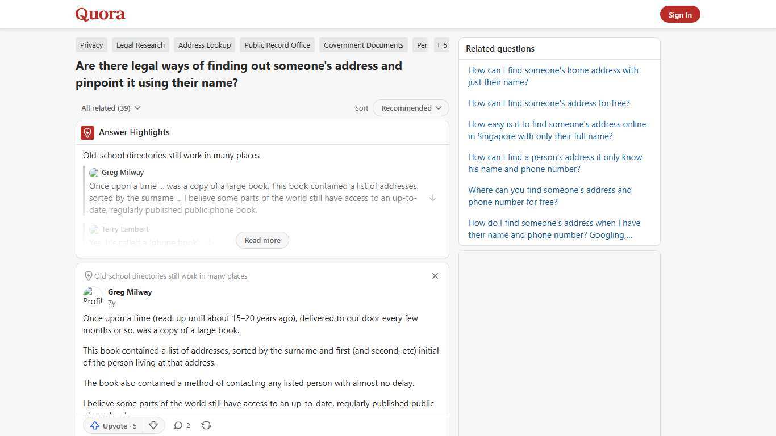
Task: Open the comments on Greg Milway's answer
Action: tap(182, 425)
